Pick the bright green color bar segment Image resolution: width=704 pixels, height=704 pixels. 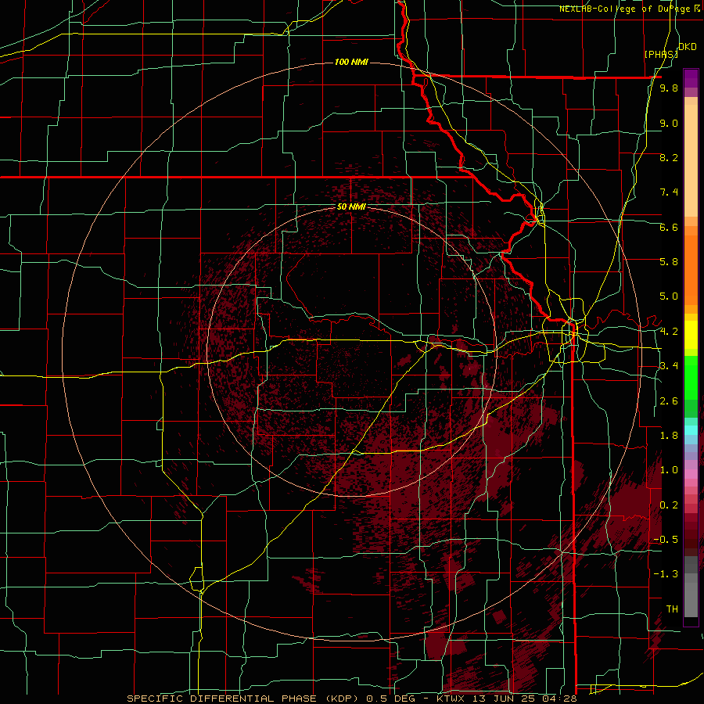[x=691, y=378]
